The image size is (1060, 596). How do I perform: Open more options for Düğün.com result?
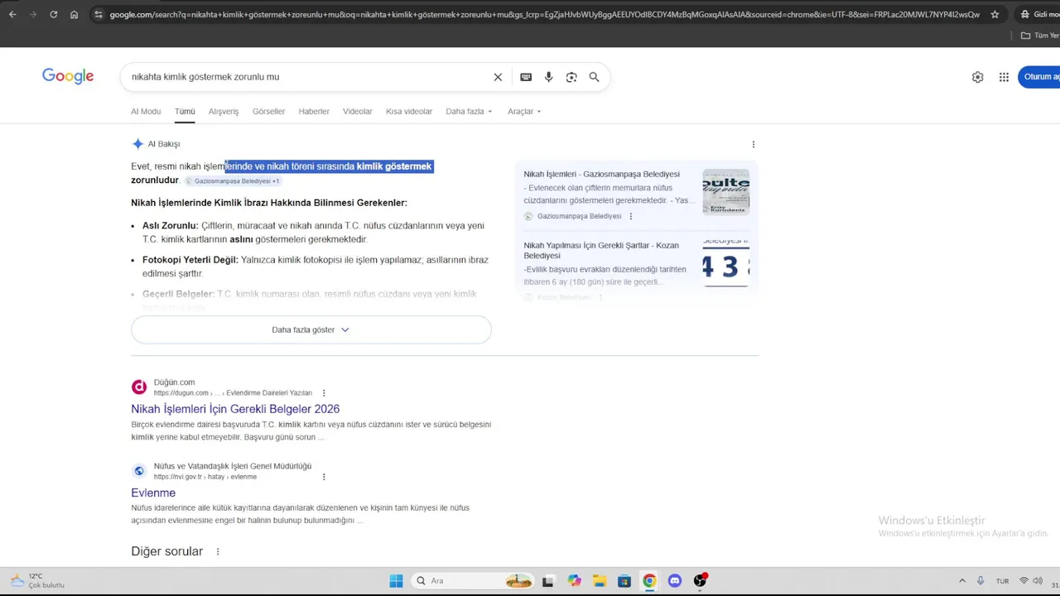(324, 393)
